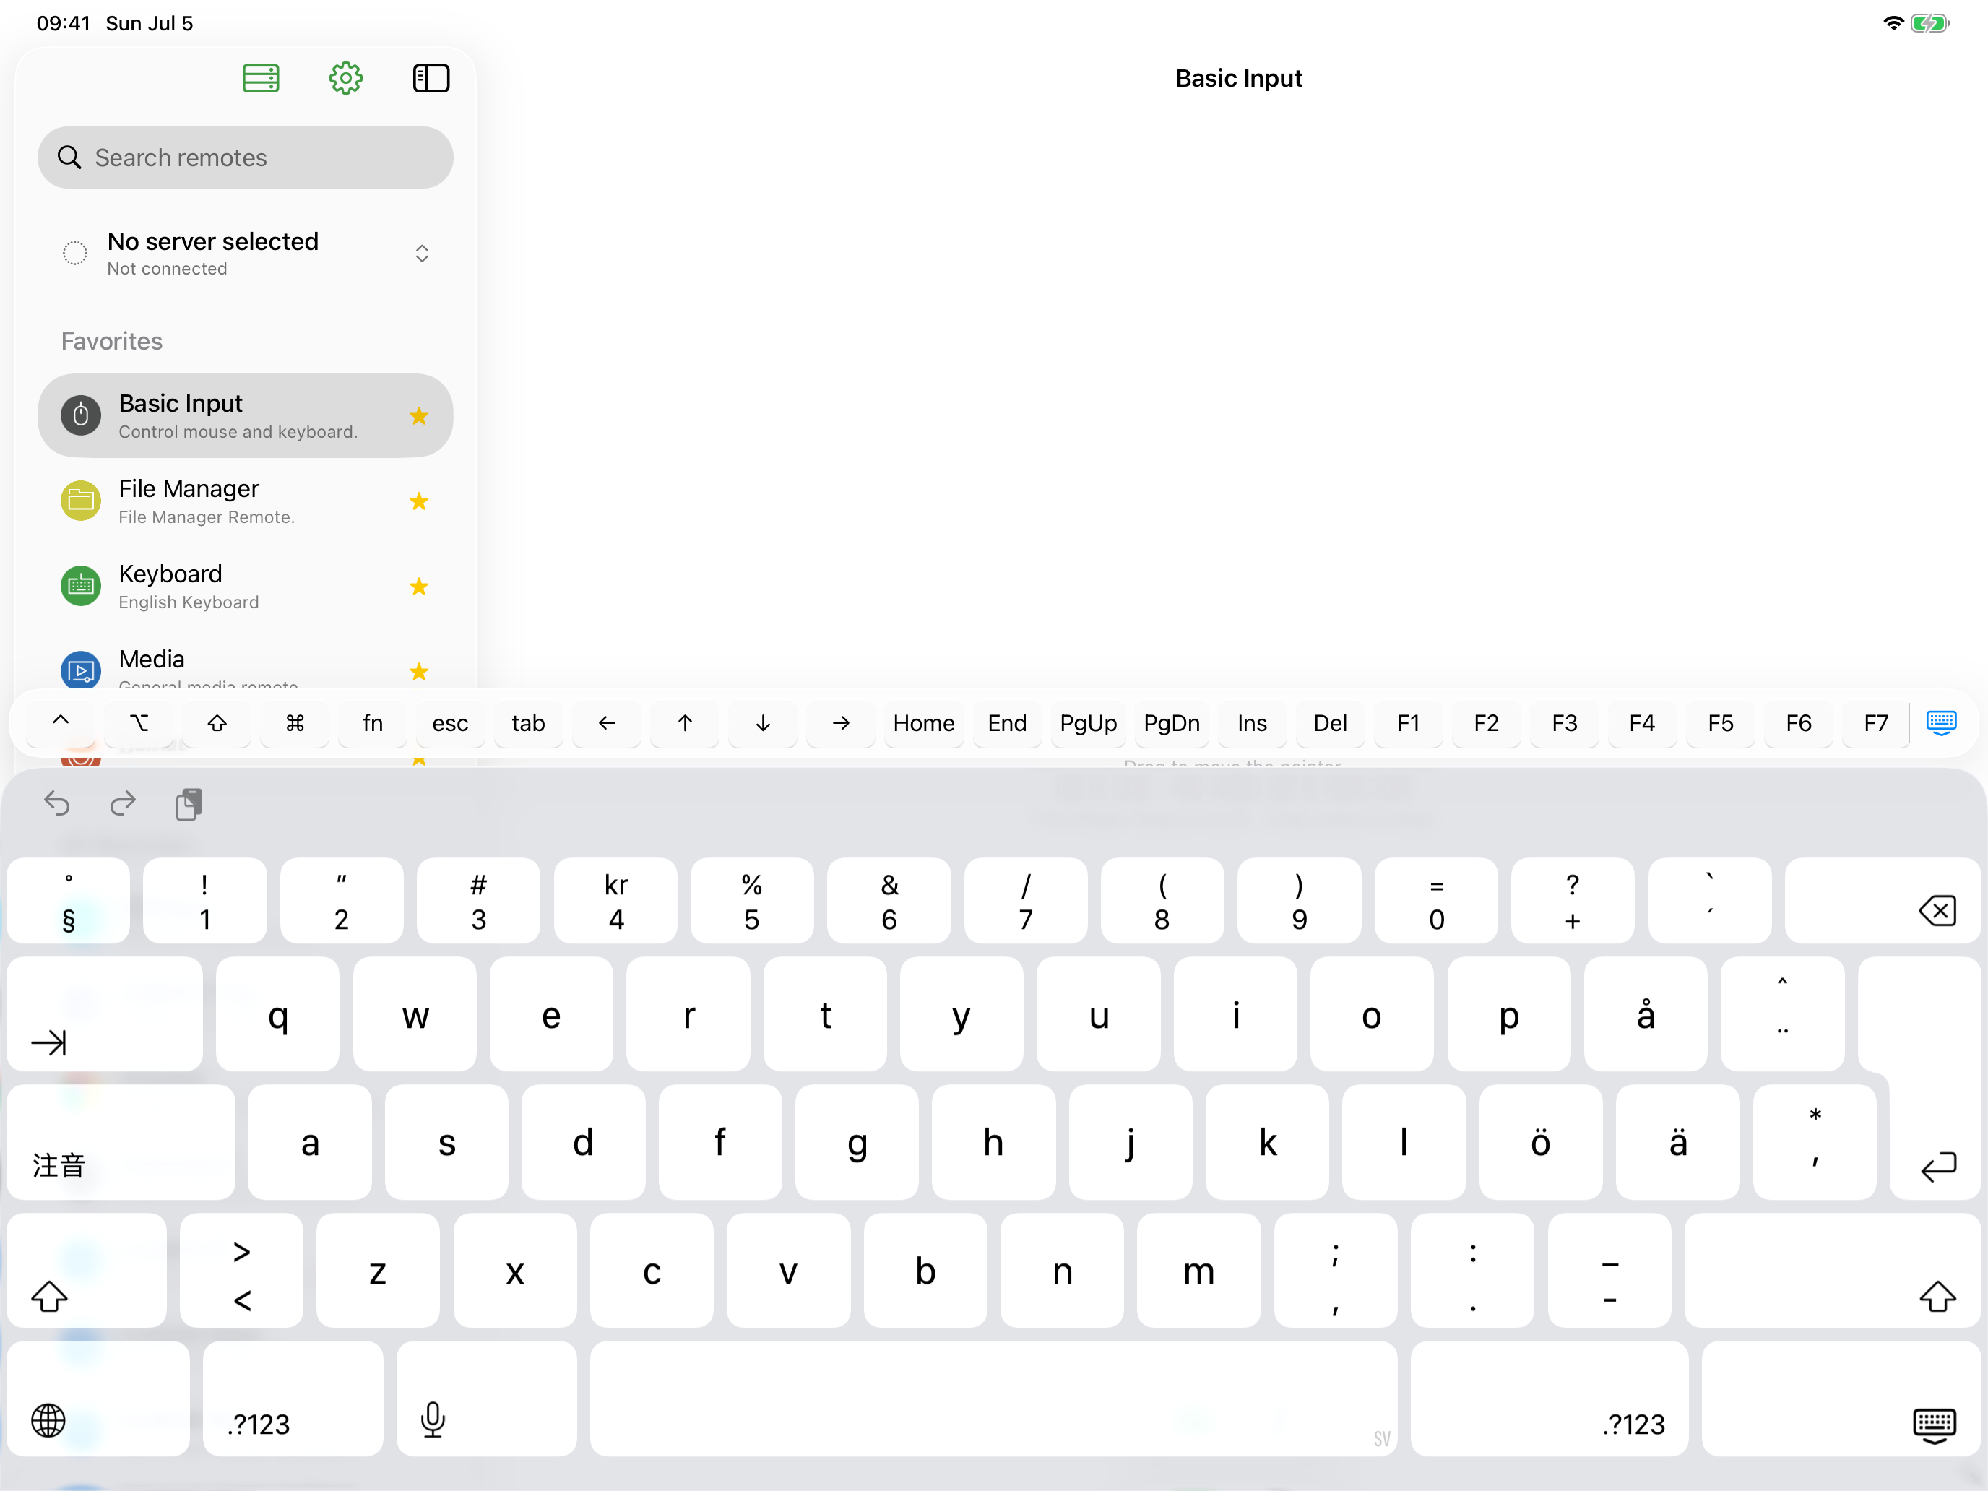Dismiss keyboard with the hide-keyboard icon
Viewport: 1988px width, 1491px height.
point(1841,1399)
